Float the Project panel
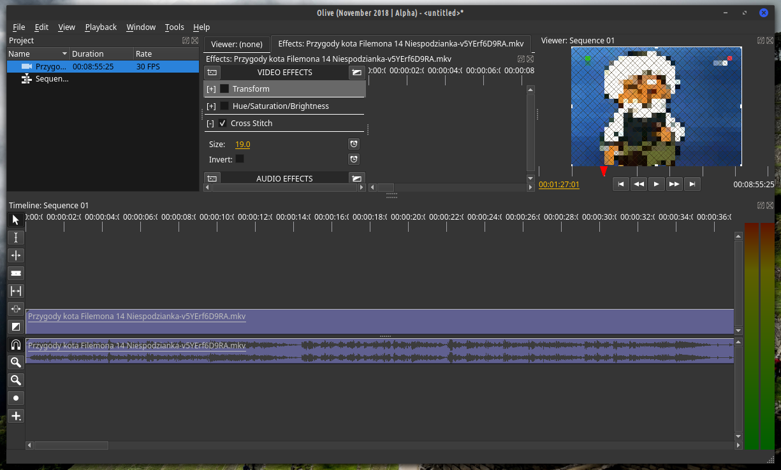Image resolution: width=781 pixels, height=470 pixels. 186,40
